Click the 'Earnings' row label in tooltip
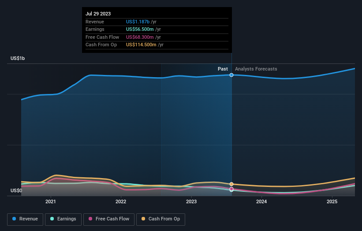 coord(95,29)
